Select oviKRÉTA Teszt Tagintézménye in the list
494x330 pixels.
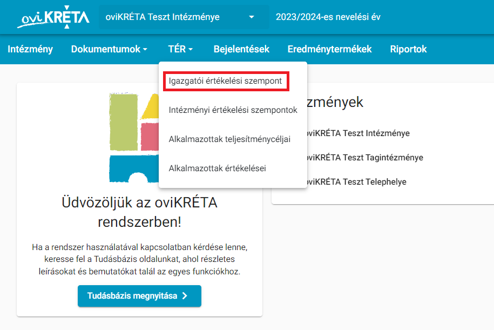point(364,158)
